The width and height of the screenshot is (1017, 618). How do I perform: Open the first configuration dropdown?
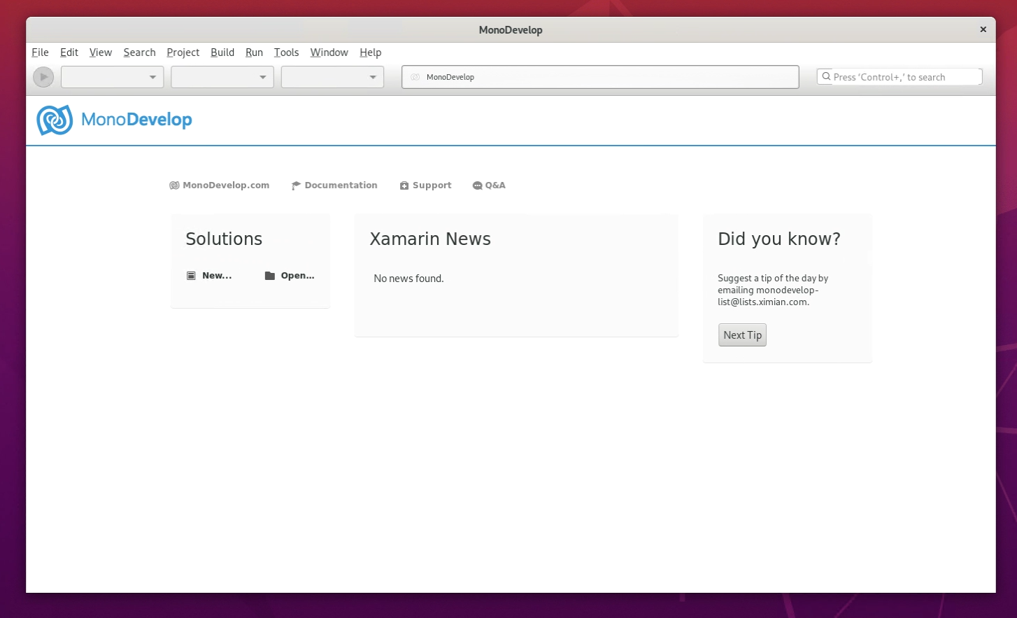112,77
